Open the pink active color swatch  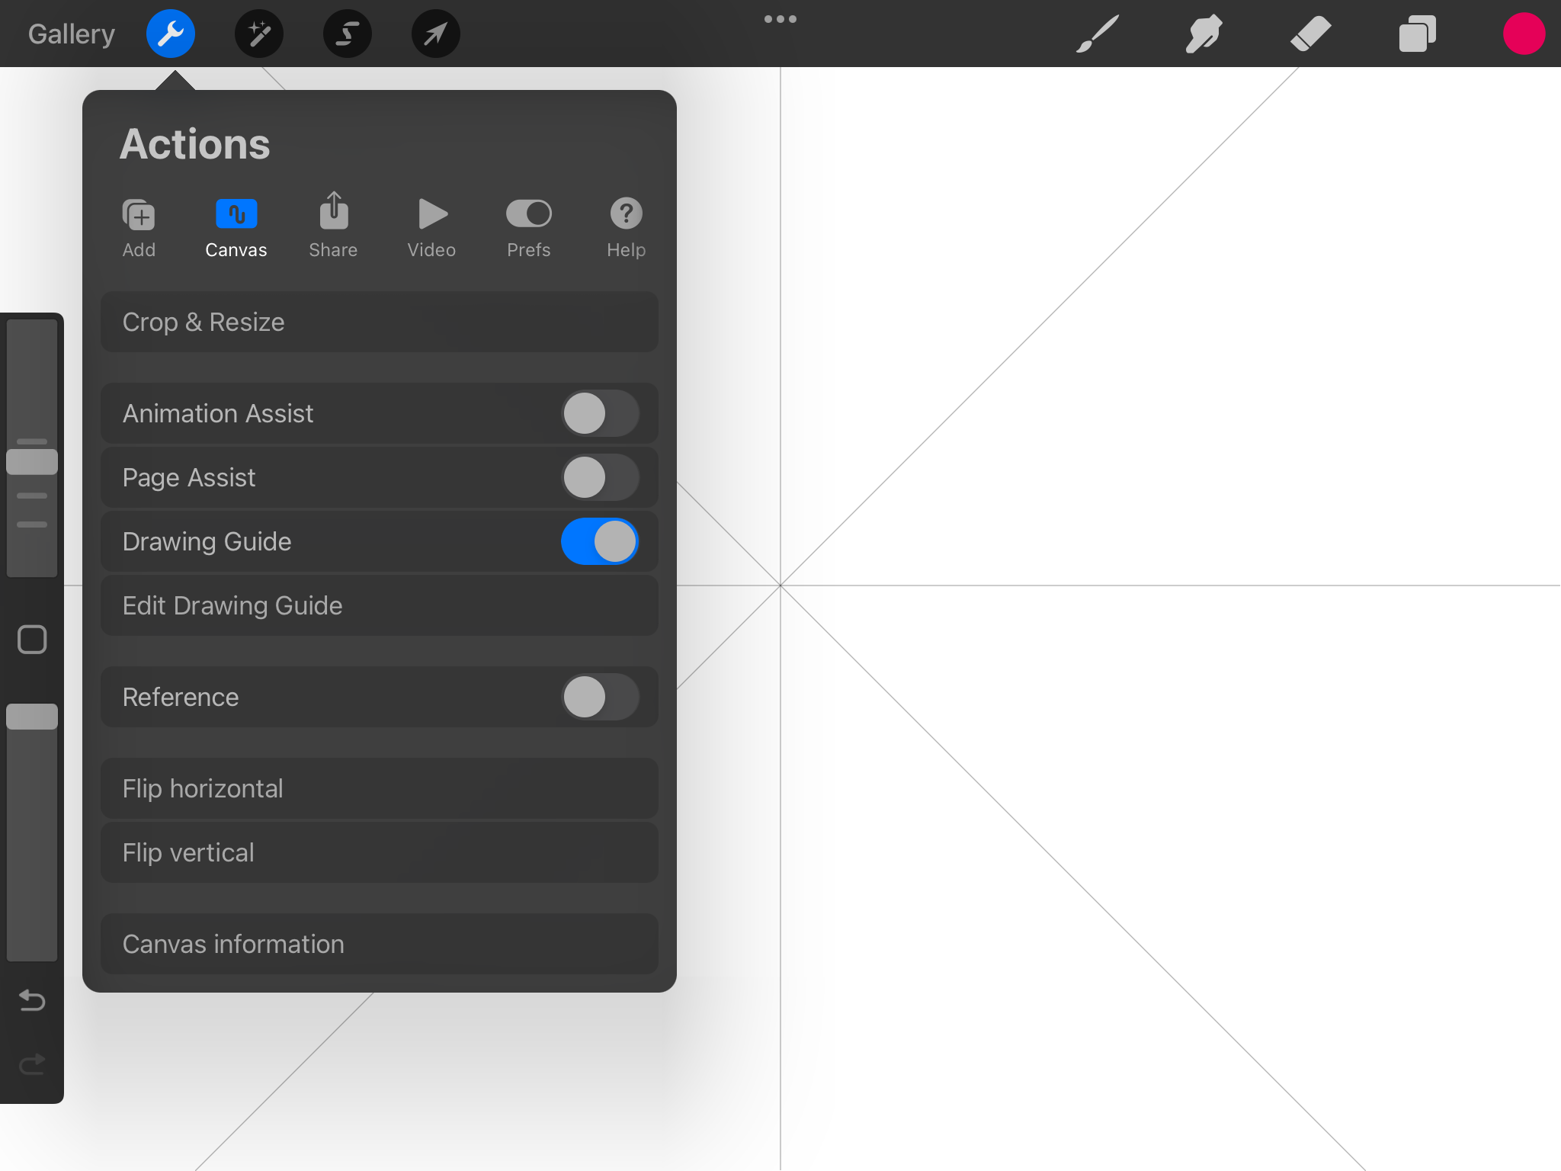(1524, 34)
